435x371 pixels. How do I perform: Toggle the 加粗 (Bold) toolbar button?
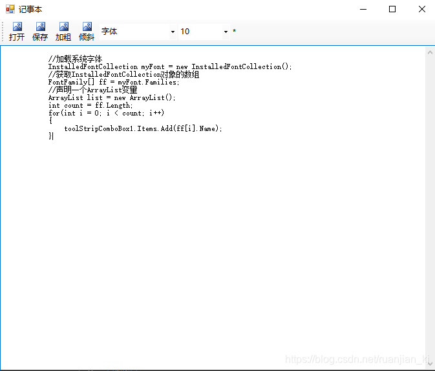click(x=63, y=31)
